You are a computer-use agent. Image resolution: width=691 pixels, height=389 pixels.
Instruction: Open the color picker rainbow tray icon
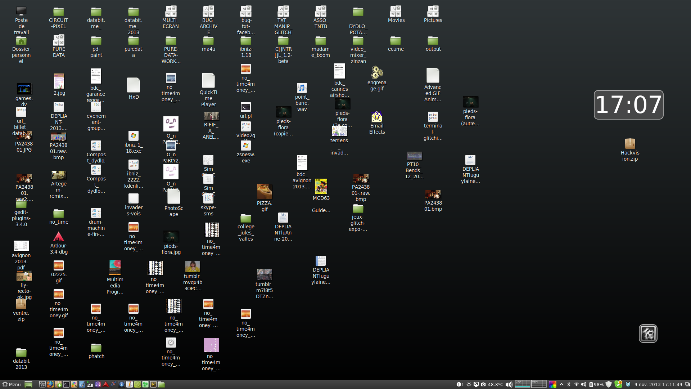click(x=553, y=384)
